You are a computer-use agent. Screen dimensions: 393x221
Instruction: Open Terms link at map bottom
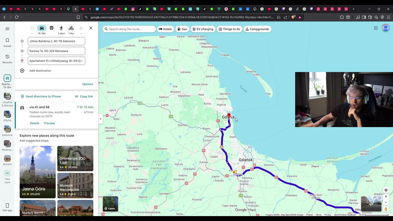coord(318,215)
